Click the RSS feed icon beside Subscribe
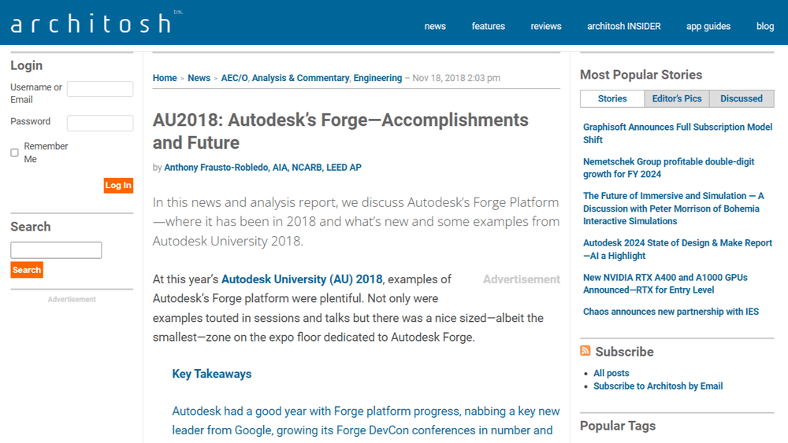Image resolution: width=788 pixels, height=443 pixels. coord(585,351)
